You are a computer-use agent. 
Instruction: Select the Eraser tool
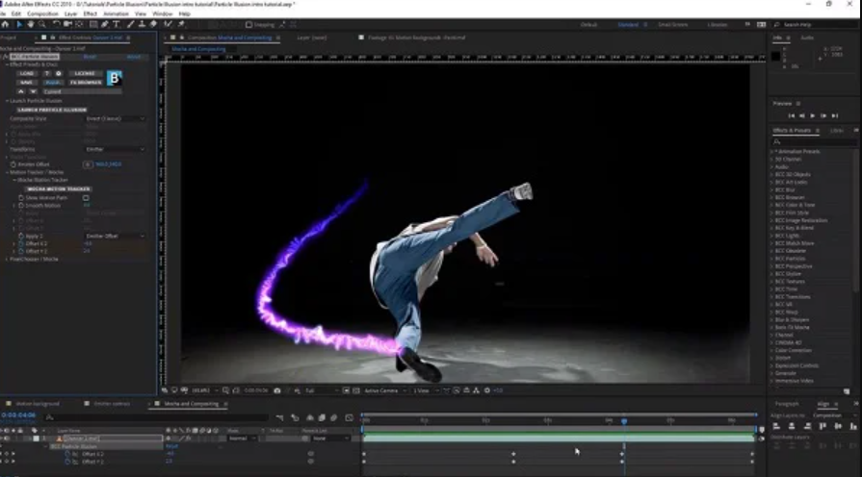(x=153, y=25)
